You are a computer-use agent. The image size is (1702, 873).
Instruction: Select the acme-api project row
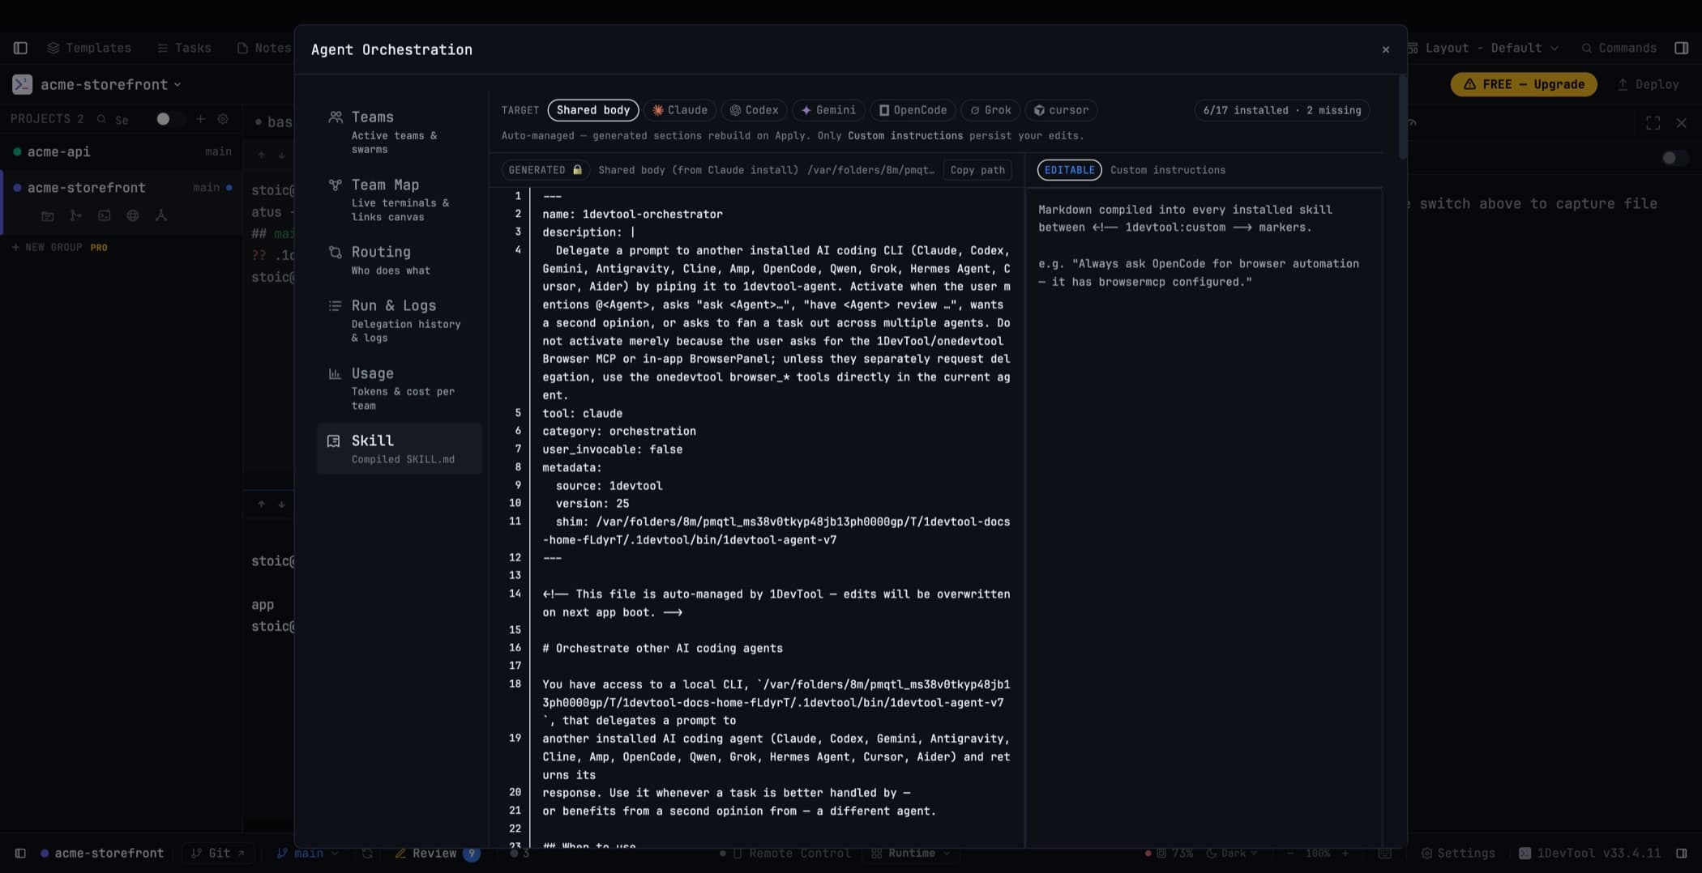(x=122, y=151)
